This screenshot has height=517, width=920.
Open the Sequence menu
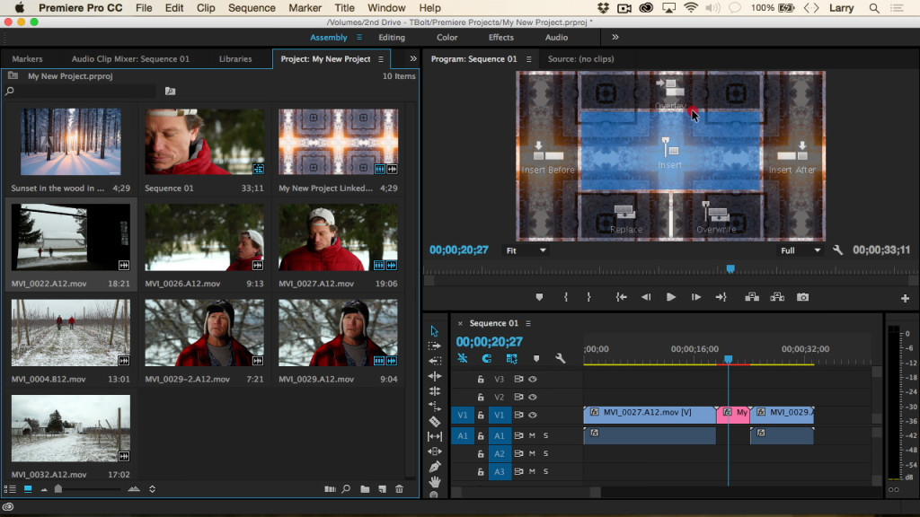[252, 8]
